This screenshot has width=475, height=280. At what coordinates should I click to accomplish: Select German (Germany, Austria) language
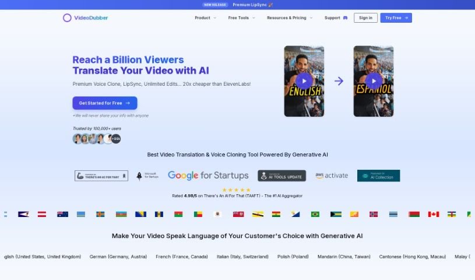(x=118, y=257)
